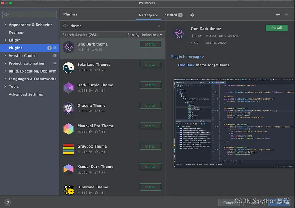The image size is (295, 208).
Task: Install Xcode-Dark Theme plugin
Action: coord(150,167)
